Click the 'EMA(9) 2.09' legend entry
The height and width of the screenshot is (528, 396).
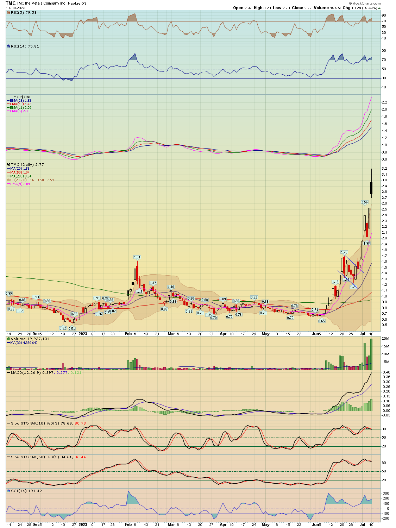coord(20,184)
